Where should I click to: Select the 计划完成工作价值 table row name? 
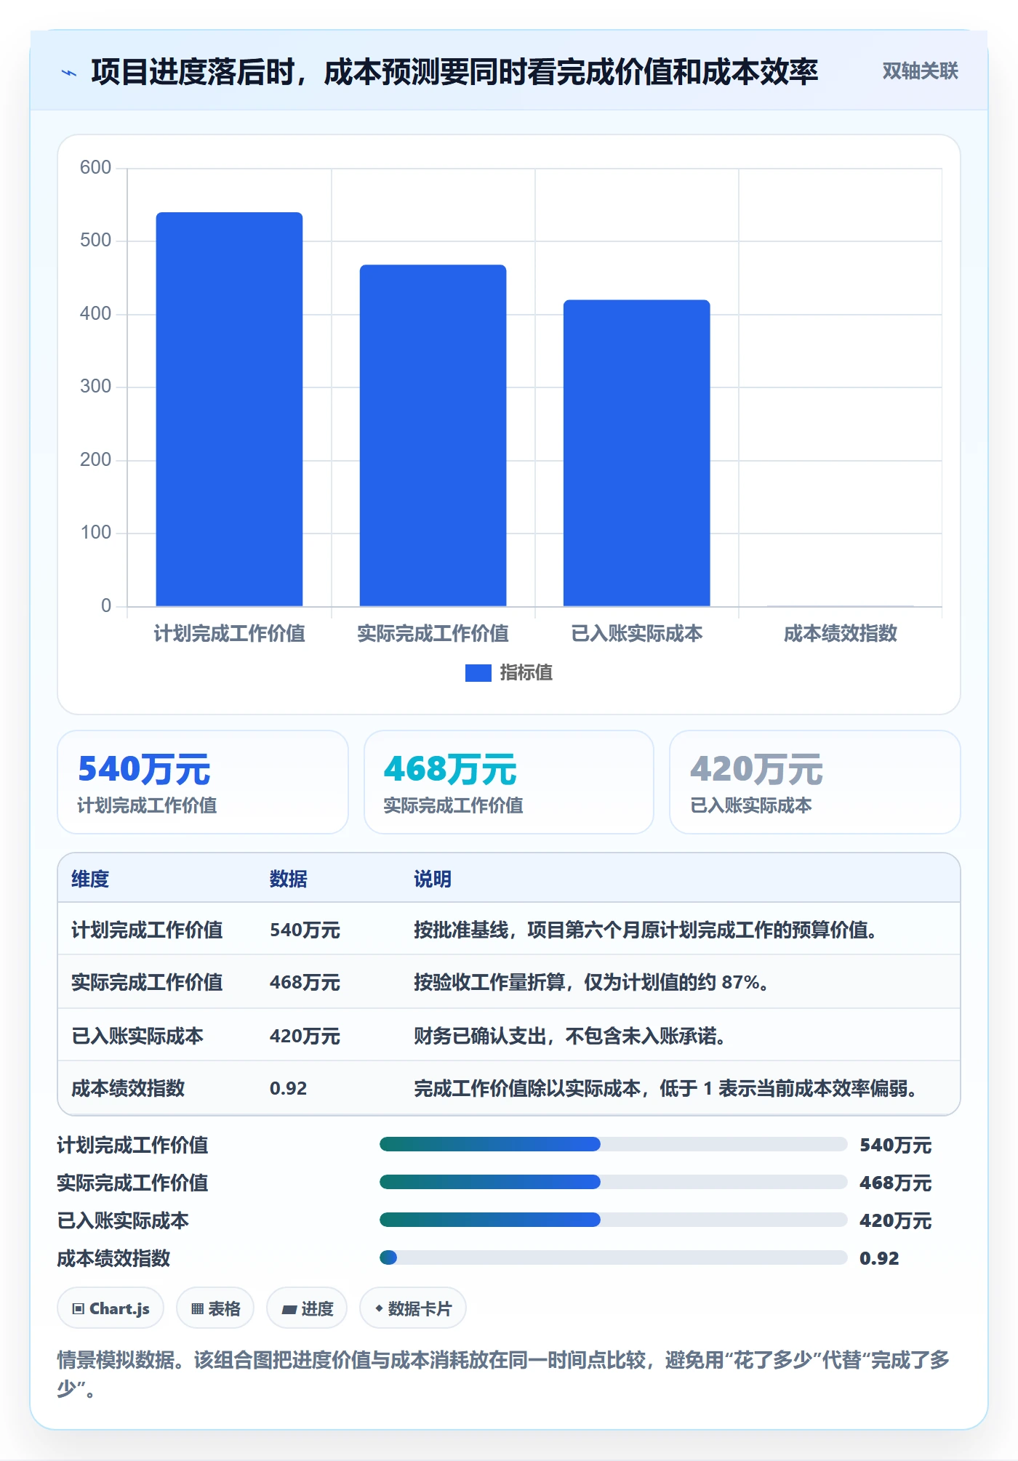pos(147,930)
